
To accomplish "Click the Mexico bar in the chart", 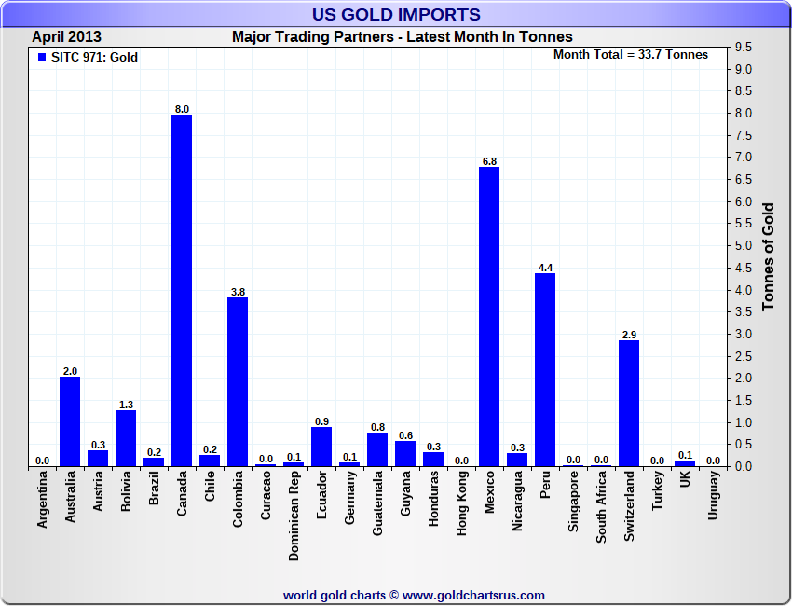I will [489, 317].
